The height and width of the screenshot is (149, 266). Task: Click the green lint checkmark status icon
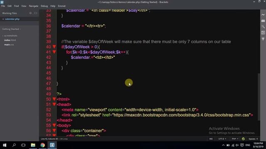coord(243,139)
